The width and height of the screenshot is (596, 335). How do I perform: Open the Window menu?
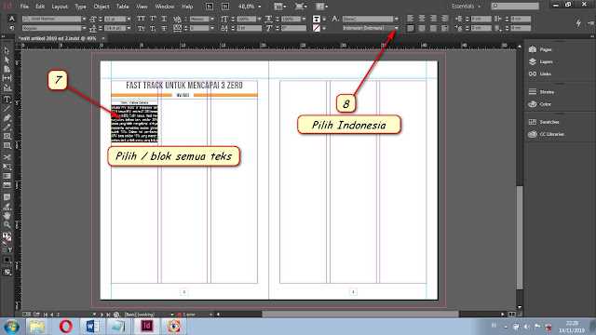point(164,7)
